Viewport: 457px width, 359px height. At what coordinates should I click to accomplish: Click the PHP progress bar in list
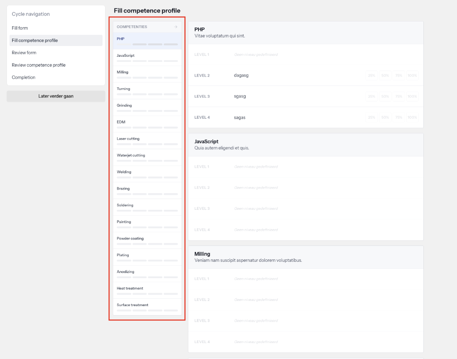pos(147,45)
